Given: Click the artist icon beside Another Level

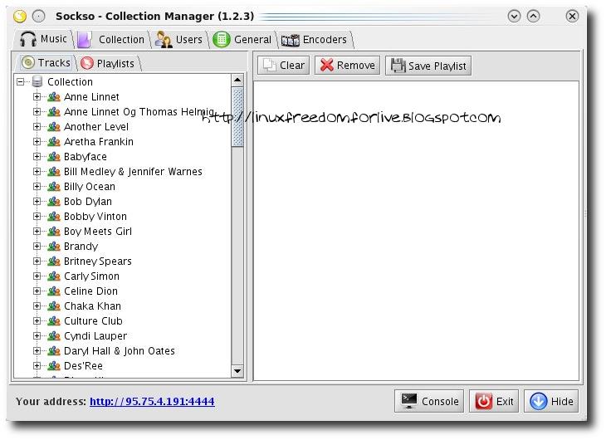Looking at the screenshot, I should pyautogui.click(x=54, y=127).
